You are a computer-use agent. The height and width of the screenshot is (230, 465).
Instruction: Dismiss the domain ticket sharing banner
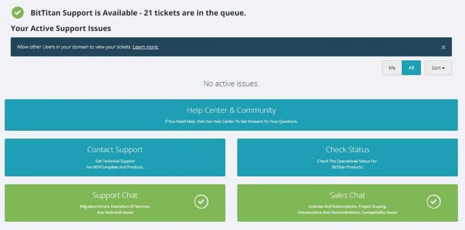coord(443,47)
